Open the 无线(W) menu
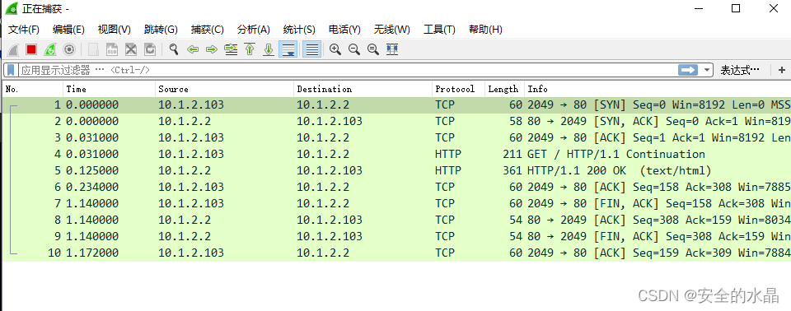 coord(392,30)
